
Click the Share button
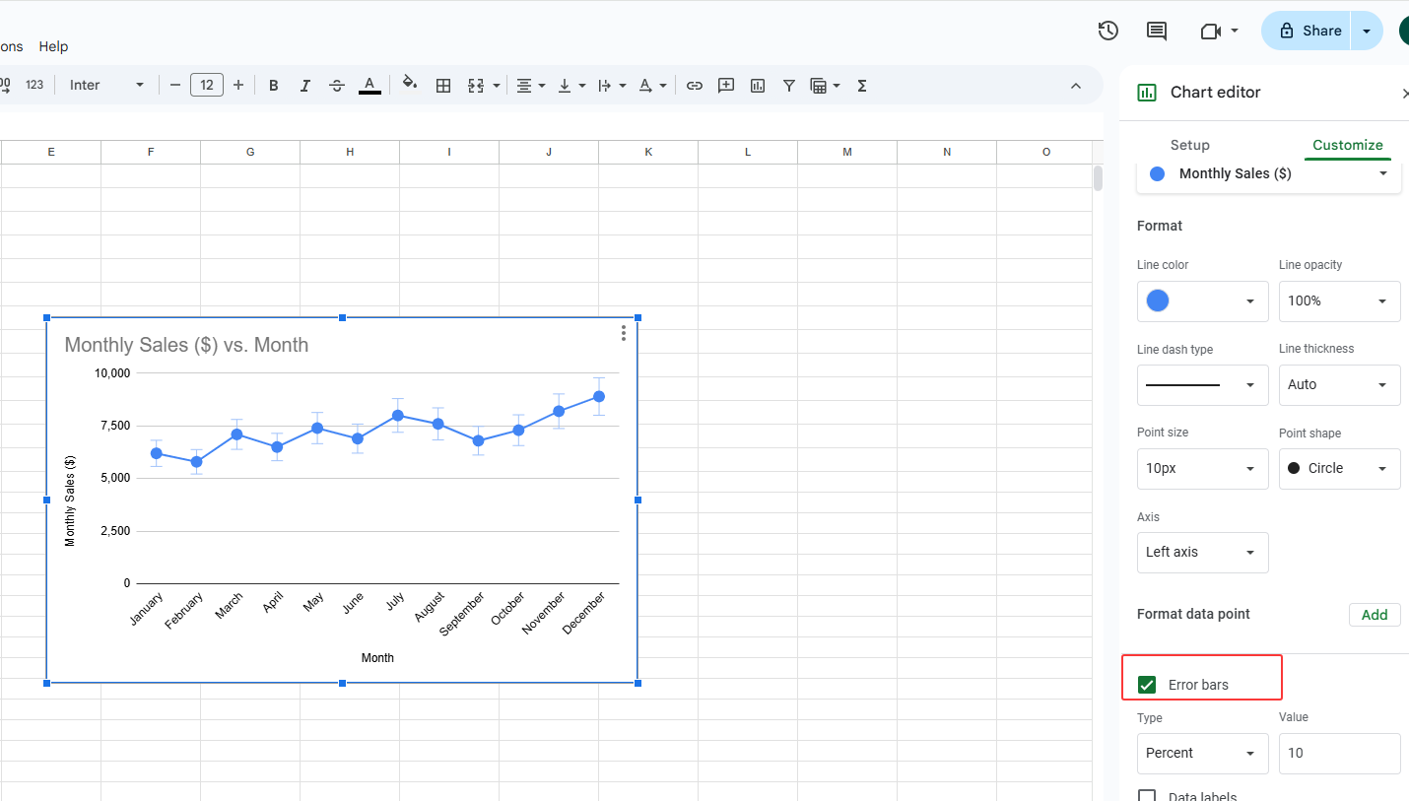[1310, 31]
